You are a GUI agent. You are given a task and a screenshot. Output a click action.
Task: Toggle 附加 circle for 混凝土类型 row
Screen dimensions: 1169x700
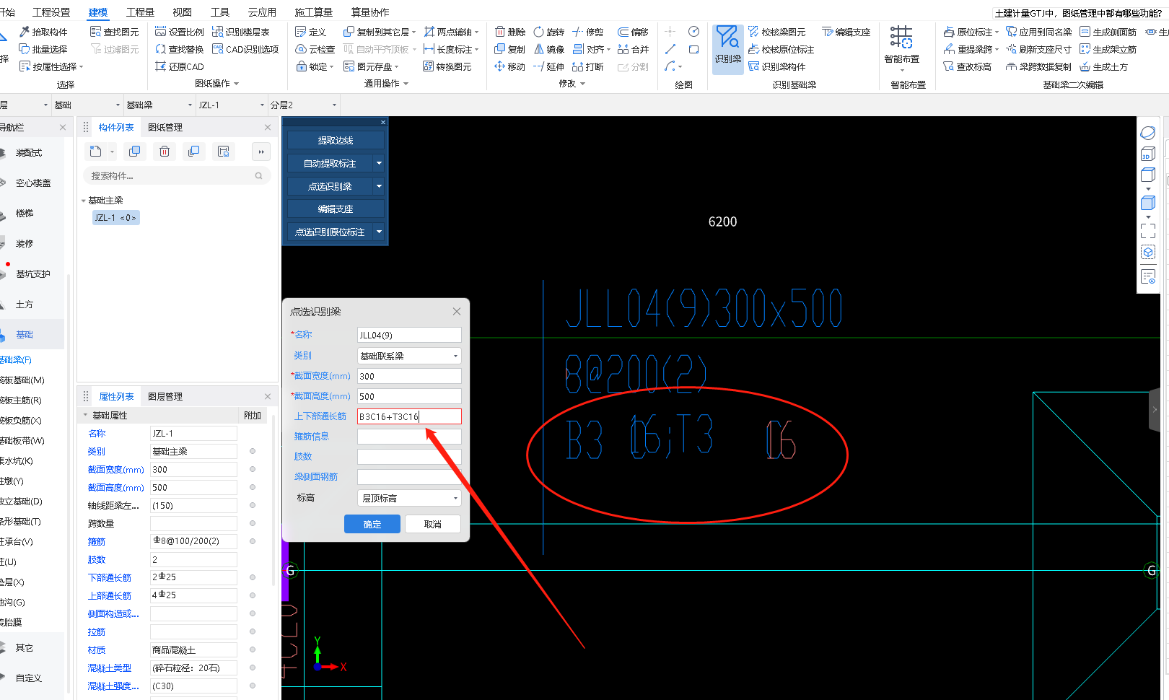click(253, 668)
